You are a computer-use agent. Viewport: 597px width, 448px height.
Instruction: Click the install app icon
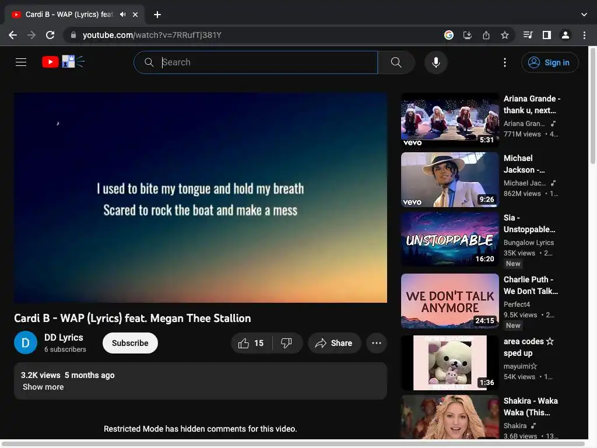click(468, 35)
